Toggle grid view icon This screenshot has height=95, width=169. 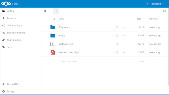pos(164,11)
